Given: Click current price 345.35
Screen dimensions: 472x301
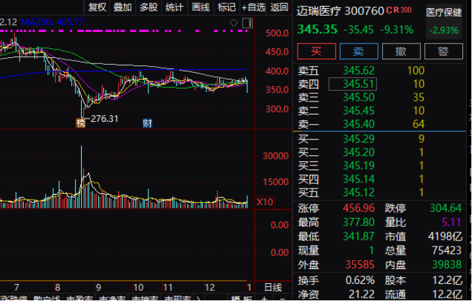Looking at the screenshot, I should point(317,29).
